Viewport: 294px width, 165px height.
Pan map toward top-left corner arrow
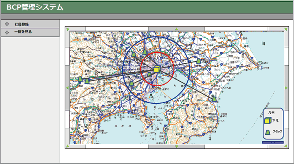68,30
